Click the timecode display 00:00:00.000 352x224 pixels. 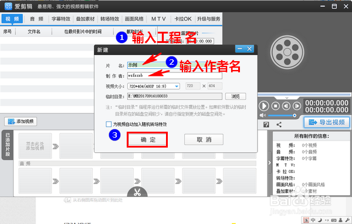[x=327, y=106]
